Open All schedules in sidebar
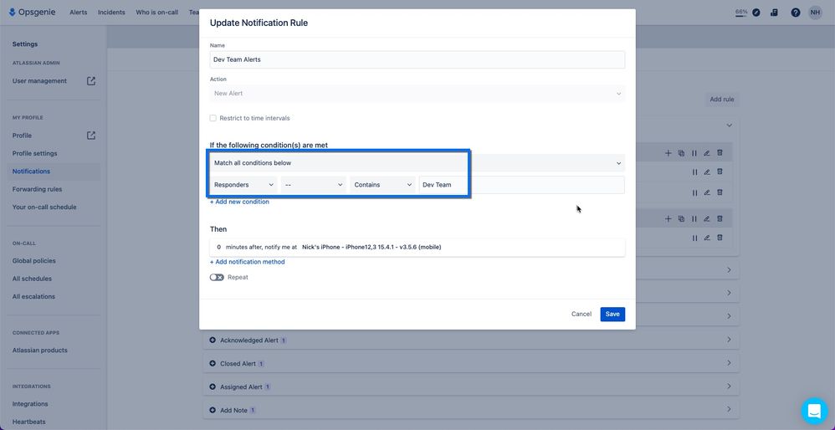This screenshot has height=430, width=835. click(x=32, y=279)
